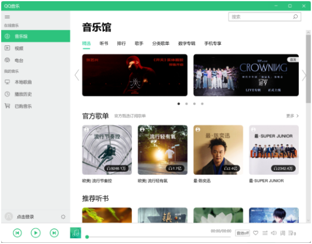The height and width of the screenshot is (244, 312).
Task: Click the 最·SUPER JUNIOR title text
Action: (267, 181)
